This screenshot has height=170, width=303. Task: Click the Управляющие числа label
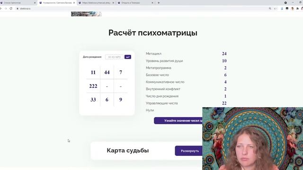[162, 103]
